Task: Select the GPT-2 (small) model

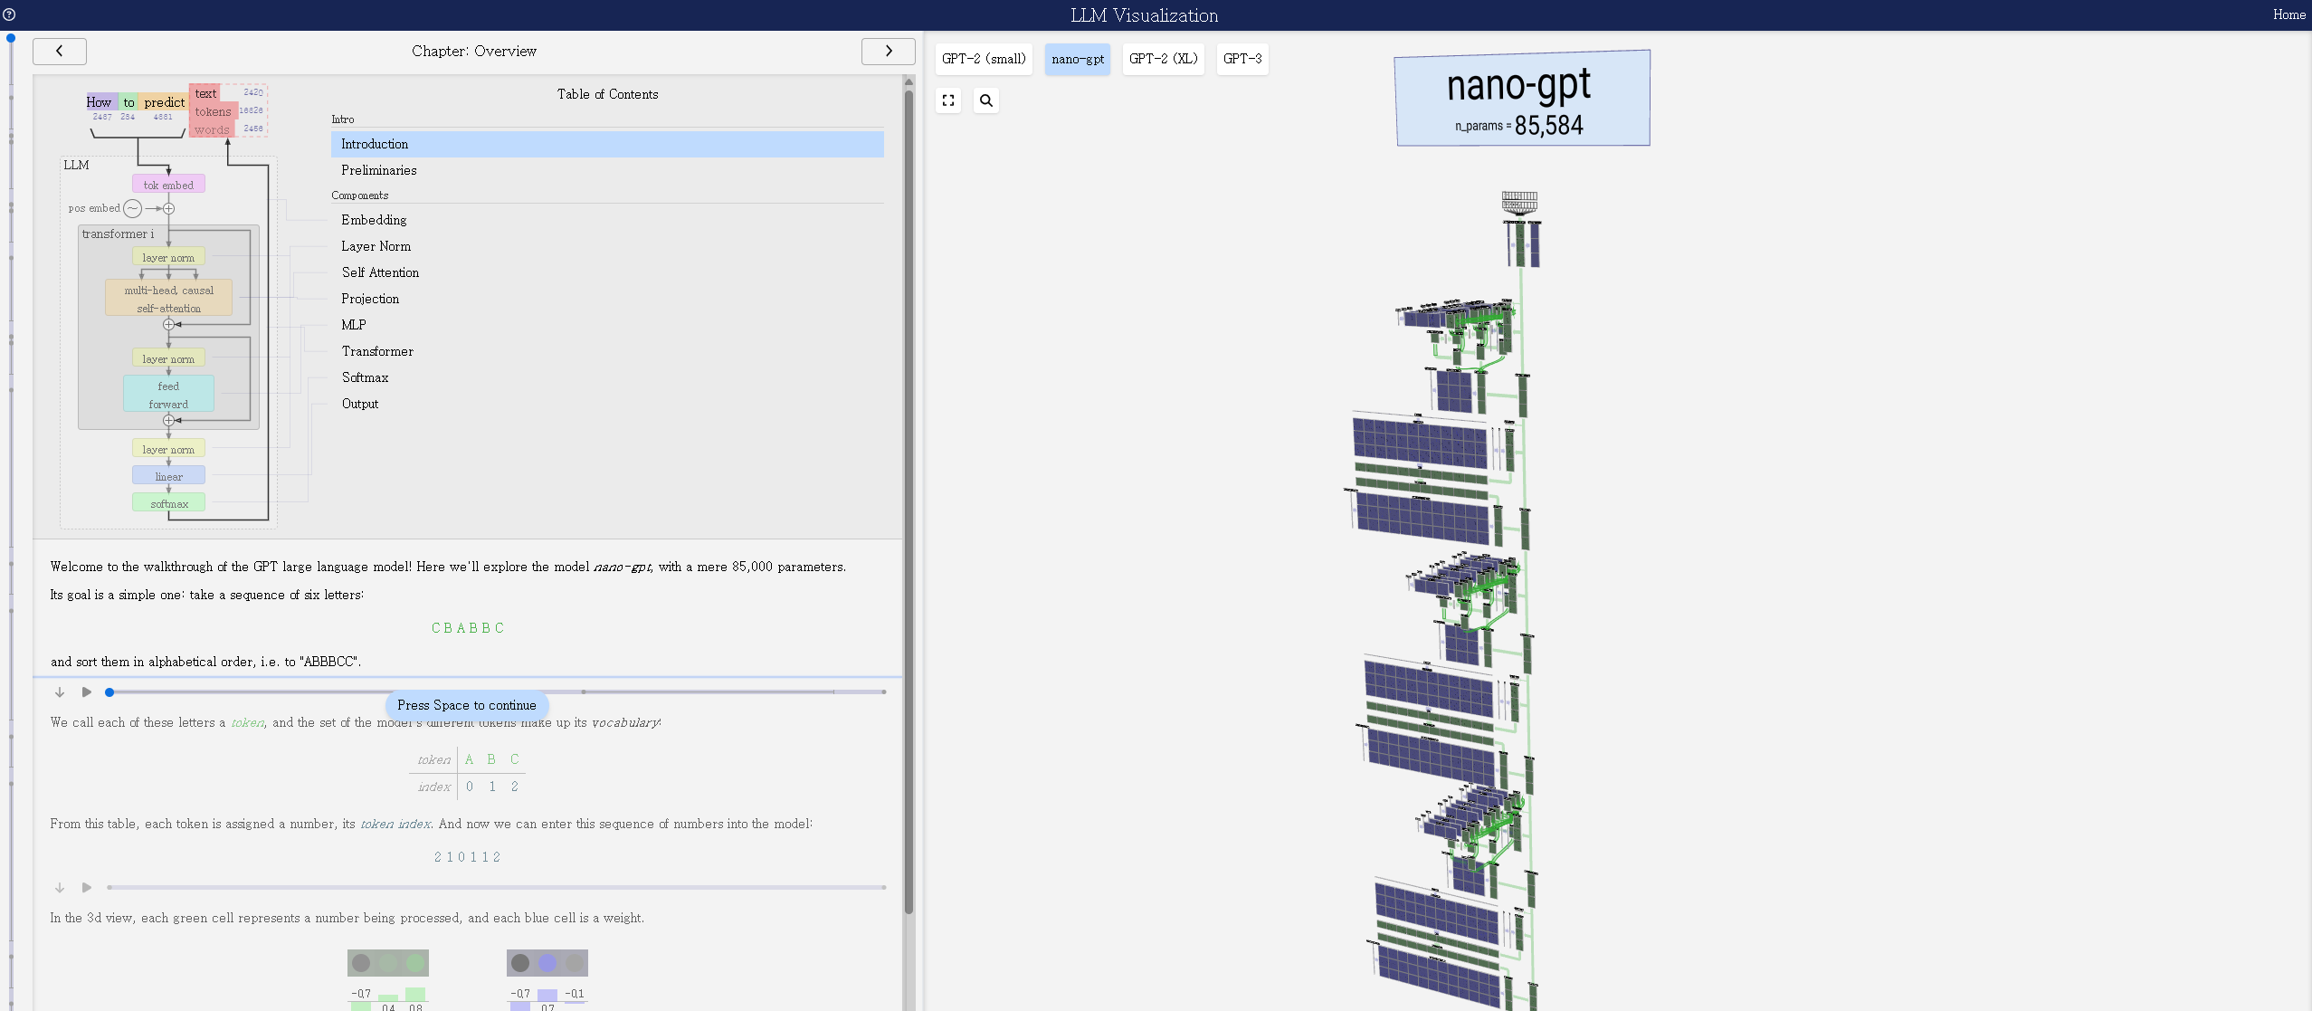Action: pos(983,59)
